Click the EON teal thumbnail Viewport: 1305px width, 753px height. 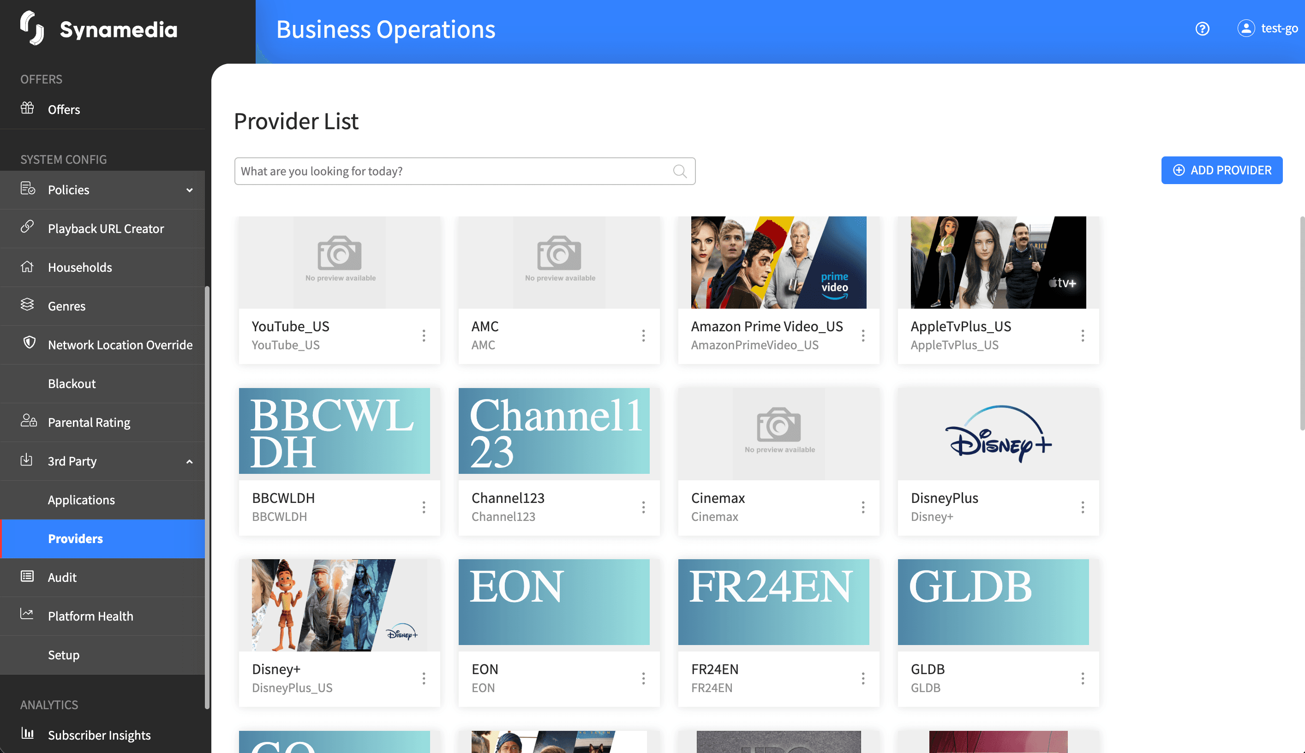pyautogui.click(x=554, y=602)
